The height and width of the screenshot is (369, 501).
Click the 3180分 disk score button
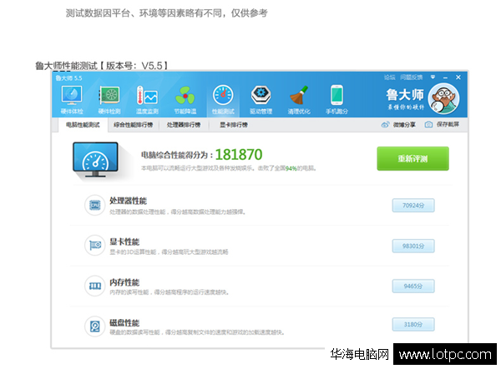click(x=413, y=324)
